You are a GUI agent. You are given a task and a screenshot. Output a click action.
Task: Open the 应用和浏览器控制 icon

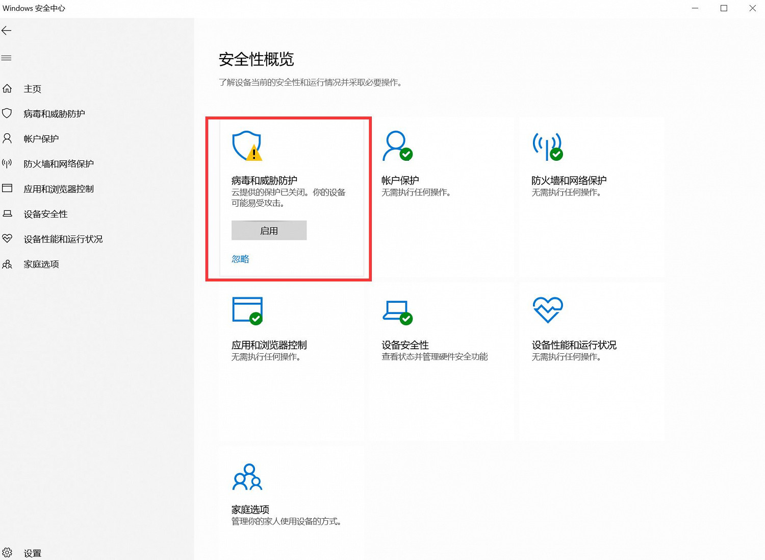247,310
